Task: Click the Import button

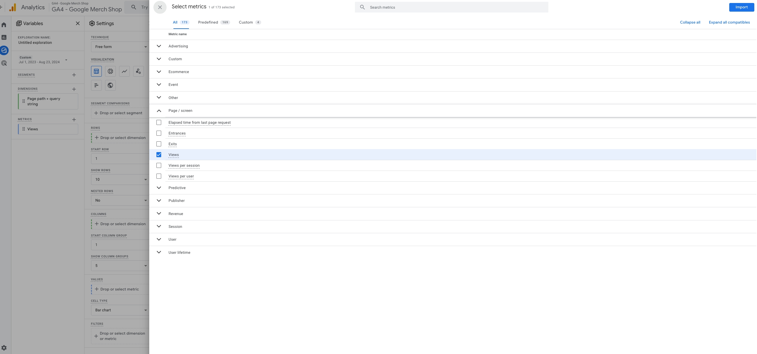Action: pyautogui.click(x=741, y=7)
